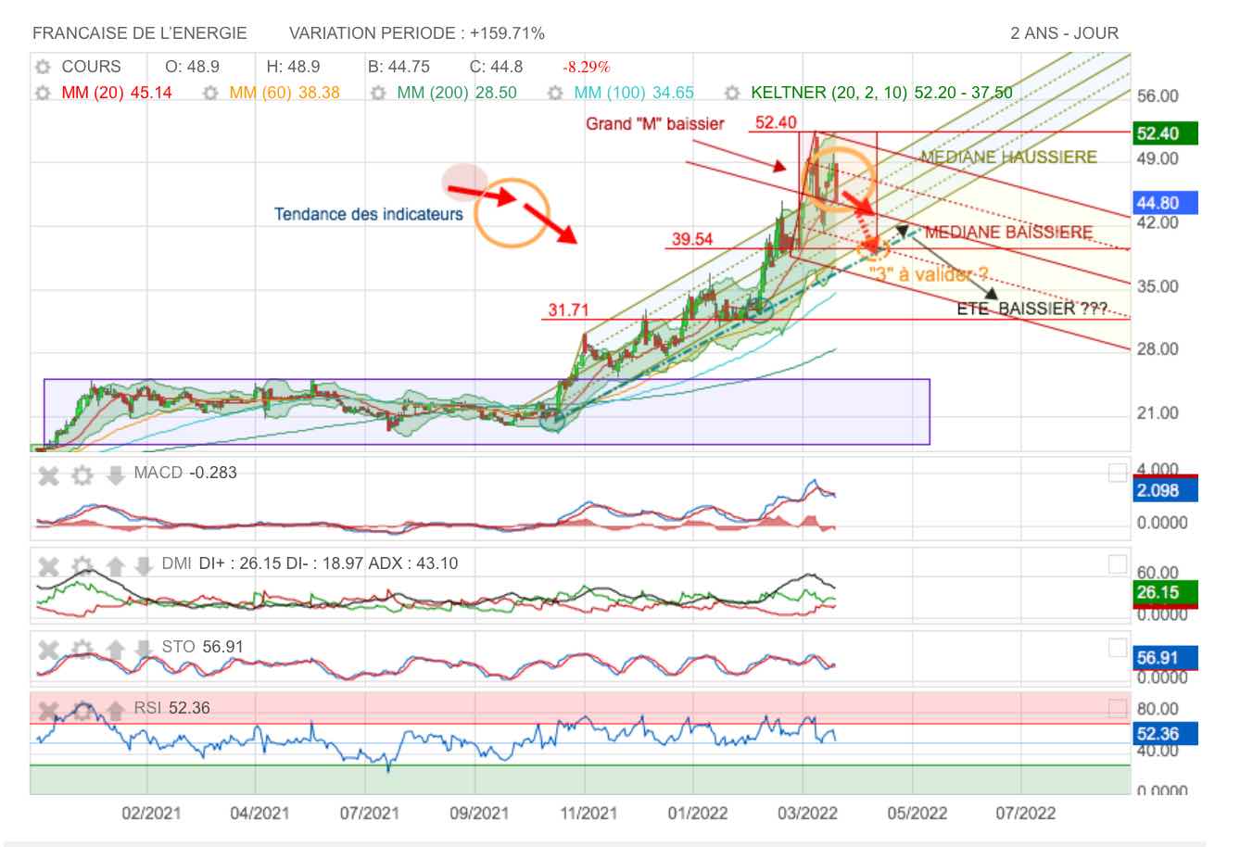The width and height of the screenshot is (1240, 847).
Task: Click the 28.00 price axis label
Action: [x=1158, y=348]
